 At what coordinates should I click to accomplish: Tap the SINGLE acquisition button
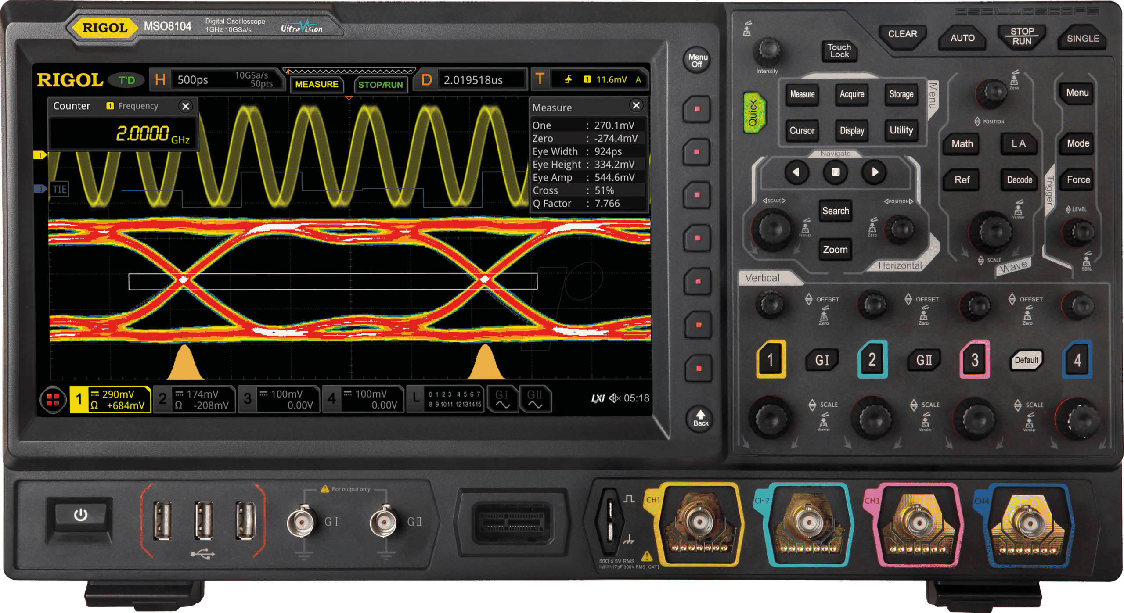[x=1083, y=39]
